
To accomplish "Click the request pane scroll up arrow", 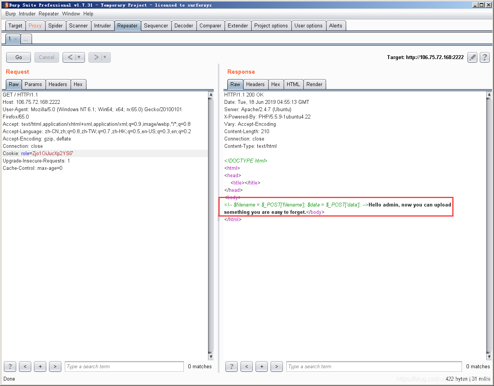I will pos(211,95).
